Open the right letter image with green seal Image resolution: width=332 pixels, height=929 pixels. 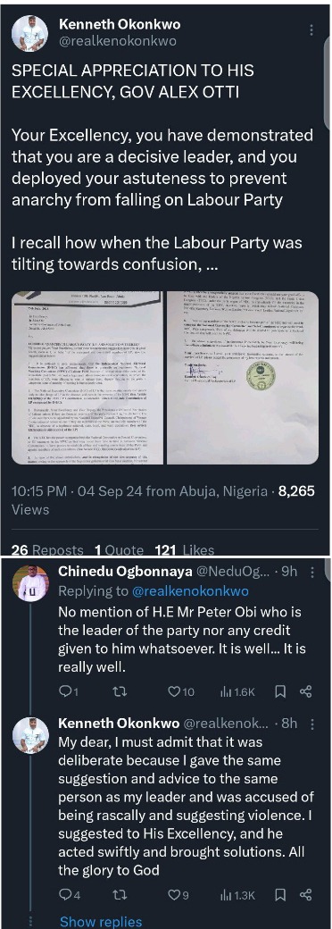tap(243, 378)
